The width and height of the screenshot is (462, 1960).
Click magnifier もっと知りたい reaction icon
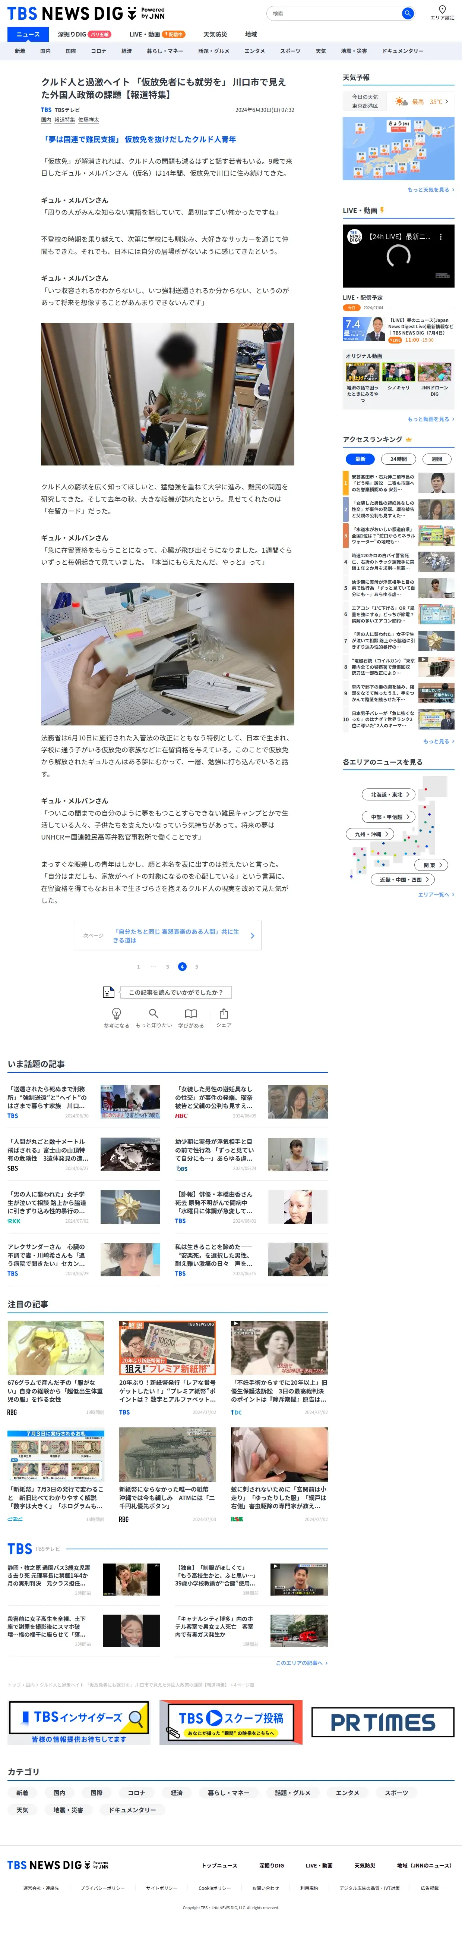154,1013
